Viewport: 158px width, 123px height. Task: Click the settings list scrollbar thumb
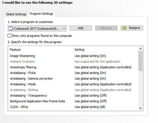click(141, 61)
